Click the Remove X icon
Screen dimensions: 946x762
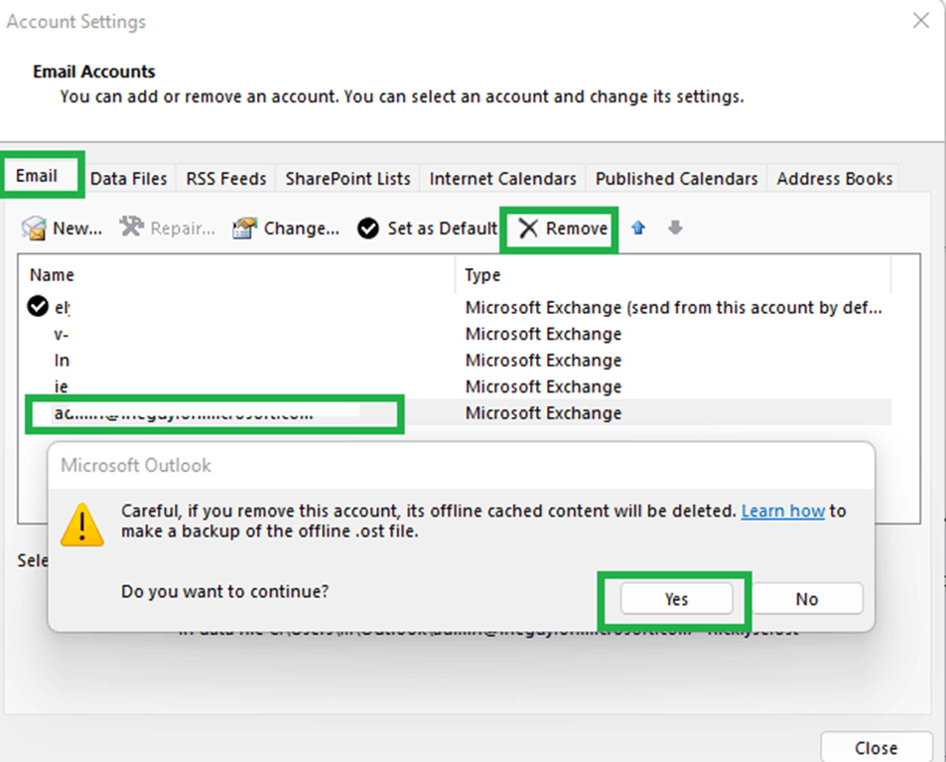tap(528, 229)
